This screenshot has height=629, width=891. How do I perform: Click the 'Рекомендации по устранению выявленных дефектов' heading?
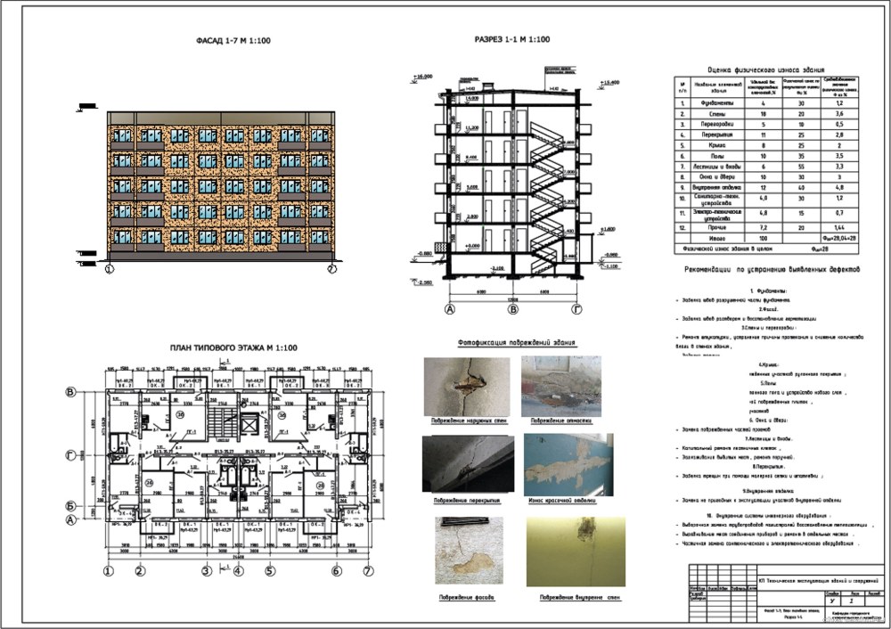click(x=772, y=268)
